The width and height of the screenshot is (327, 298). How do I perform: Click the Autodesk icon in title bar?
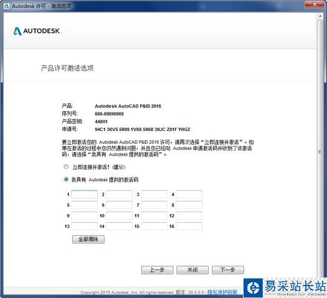pos(7,6)
